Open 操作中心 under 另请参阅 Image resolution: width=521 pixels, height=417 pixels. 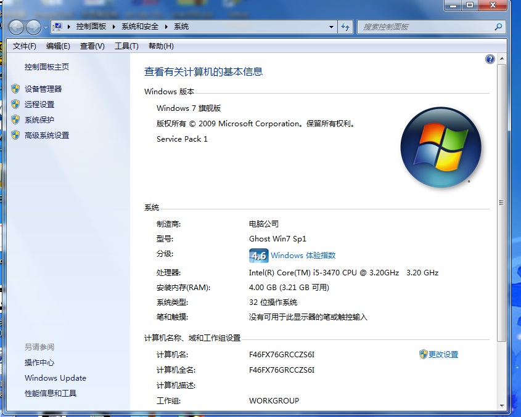[39, 363]
